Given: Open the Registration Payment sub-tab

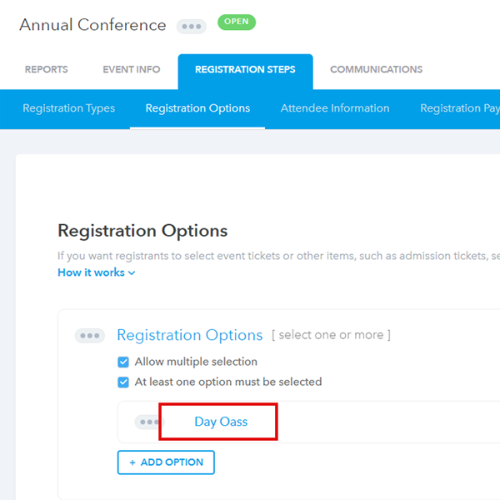Looking at the screenshot, I should (x=459, y=108).
